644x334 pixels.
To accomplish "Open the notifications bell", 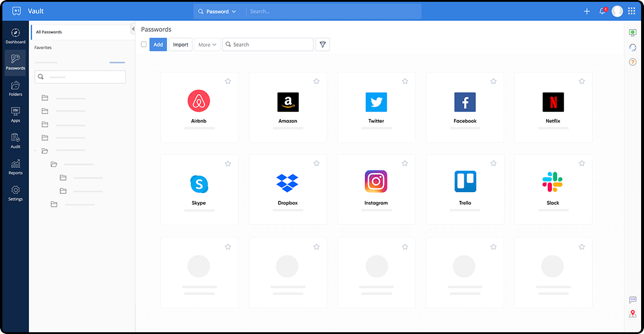I will (x=602, y=12).
